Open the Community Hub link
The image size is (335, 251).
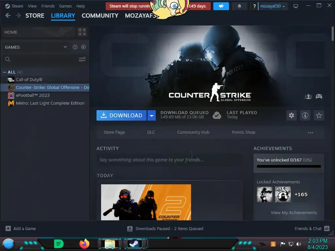(x=193, y=132)
